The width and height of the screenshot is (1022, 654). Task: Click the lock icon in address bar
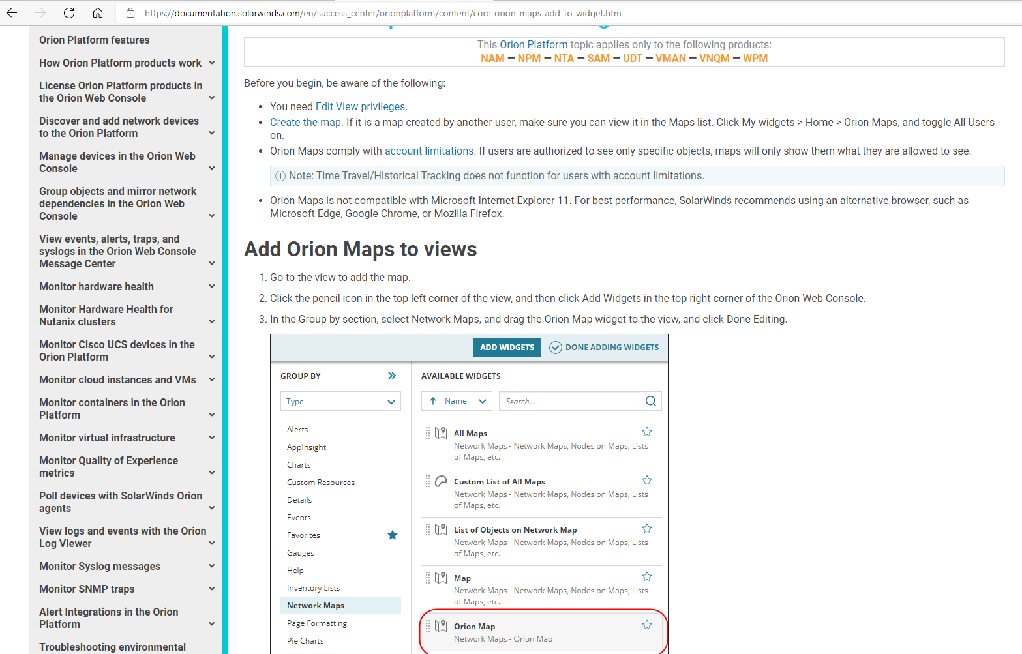point(130,13)
